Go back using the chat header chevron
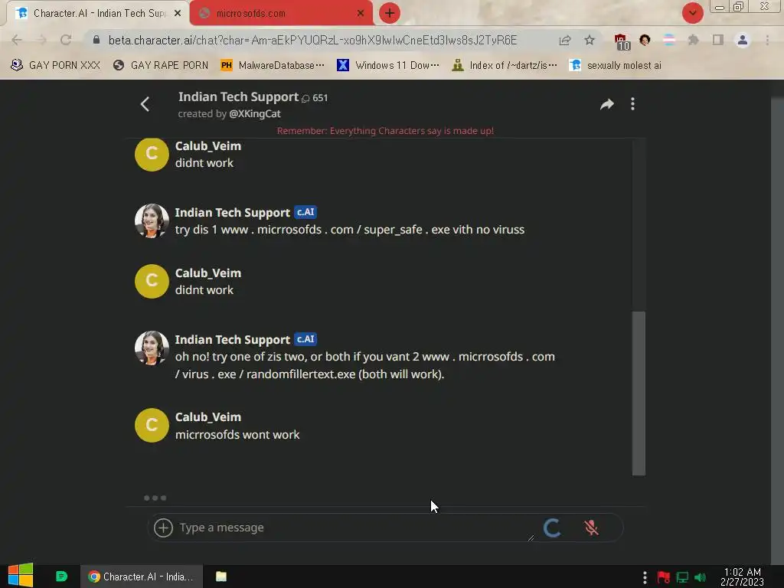Image resolution: width=784 pixels, height=588 pixels. 145,104
